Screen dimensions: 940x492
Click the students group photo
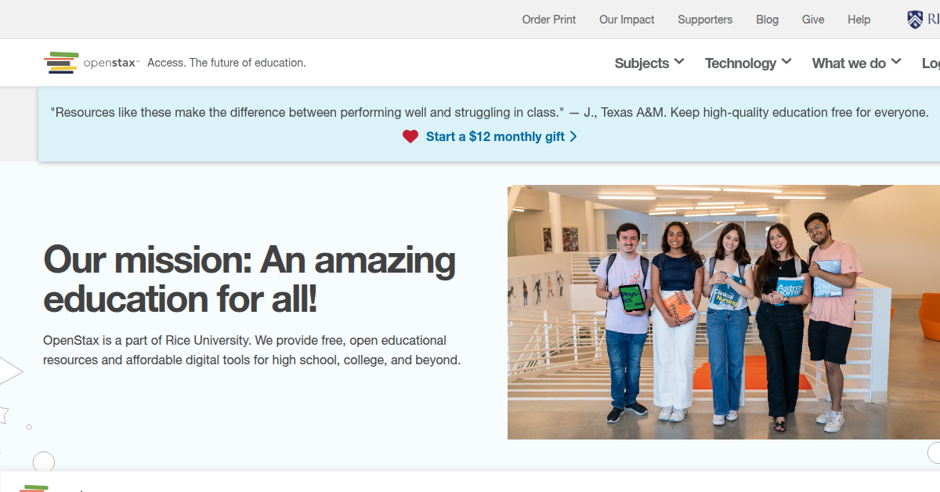click(x=722, y=312)
